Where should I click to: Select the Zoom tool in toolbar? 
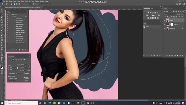click(x=2, y=60)
